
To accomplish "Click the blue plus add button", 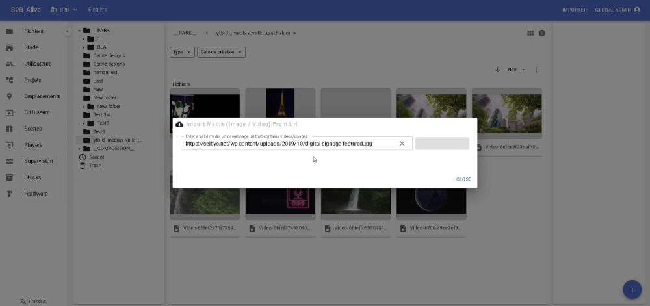I will click(632, 290).
